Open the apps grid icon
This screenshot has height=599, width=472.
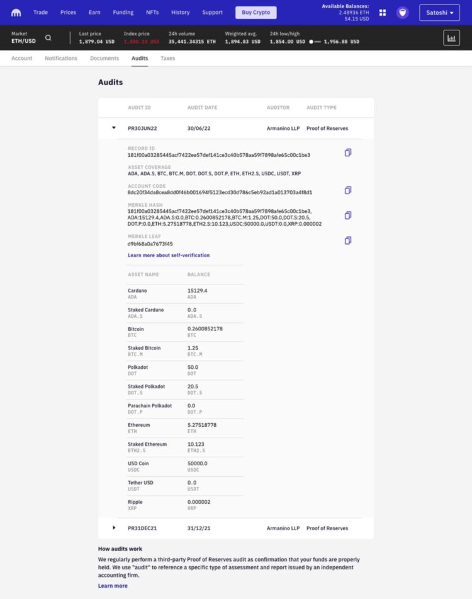pos(382,13)
